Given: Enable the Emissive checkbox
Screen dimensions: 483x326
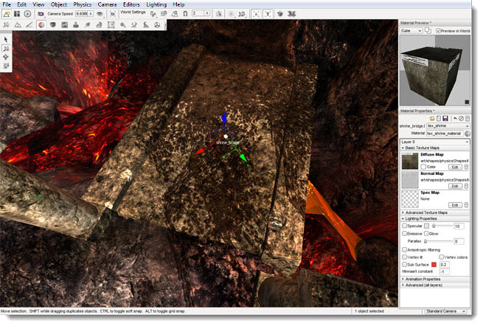Looking at the screenshot, I should pos(404,234).
